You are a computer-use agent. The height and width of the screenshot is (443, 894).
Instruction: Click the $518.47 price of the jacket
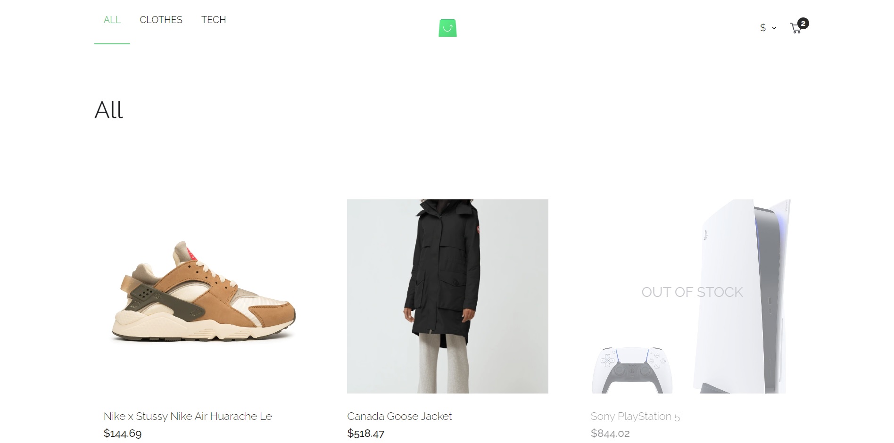(366, 433)
